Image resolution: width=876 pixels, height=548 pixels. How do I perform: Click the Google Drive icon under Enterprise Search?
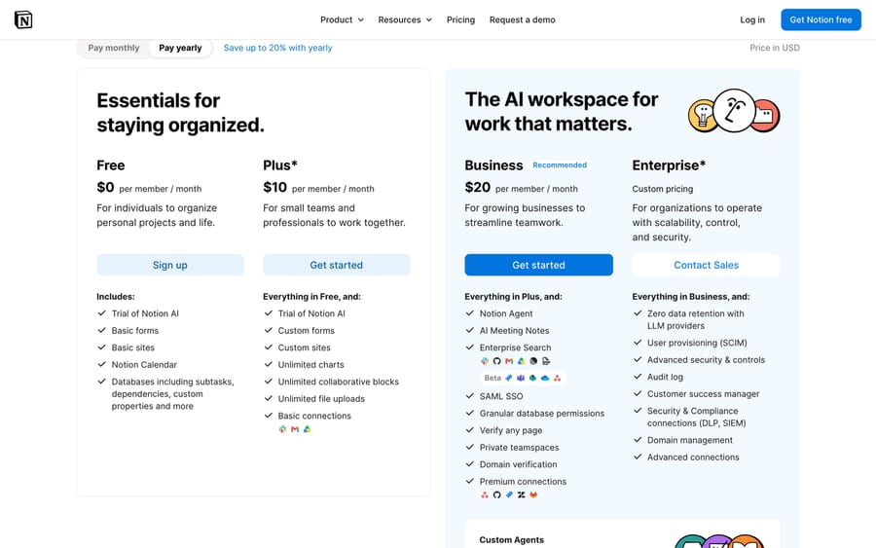coord(522,361)
